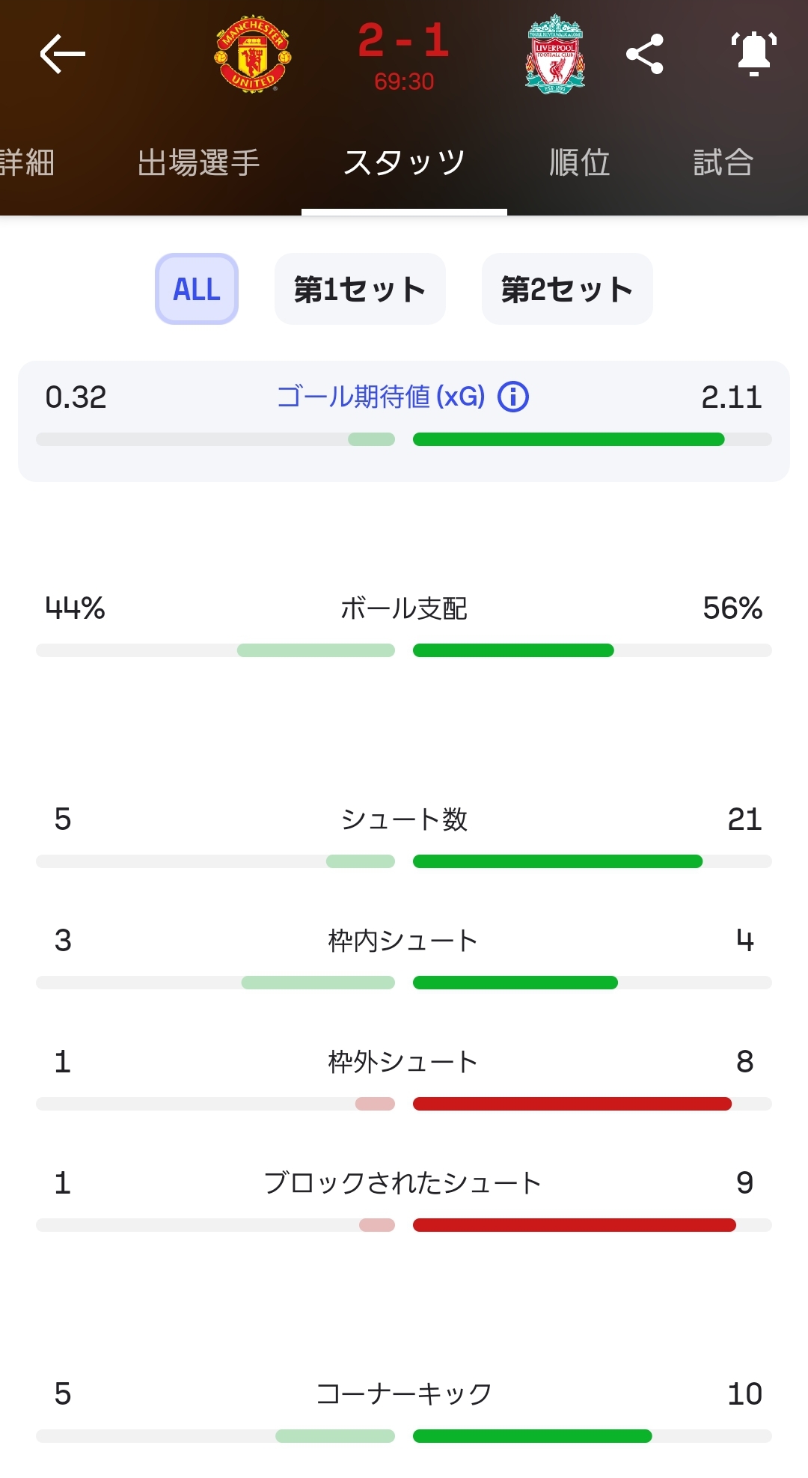Select the 第2セット filter
The image size is (808, 1478).
(x=567, y=289)
